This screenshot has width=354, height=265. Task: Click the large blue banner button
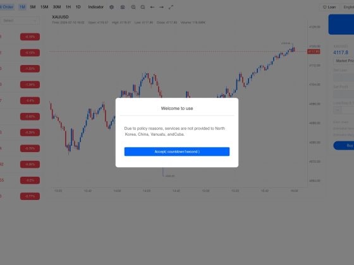pyautogui.click(x=341, y=25)
